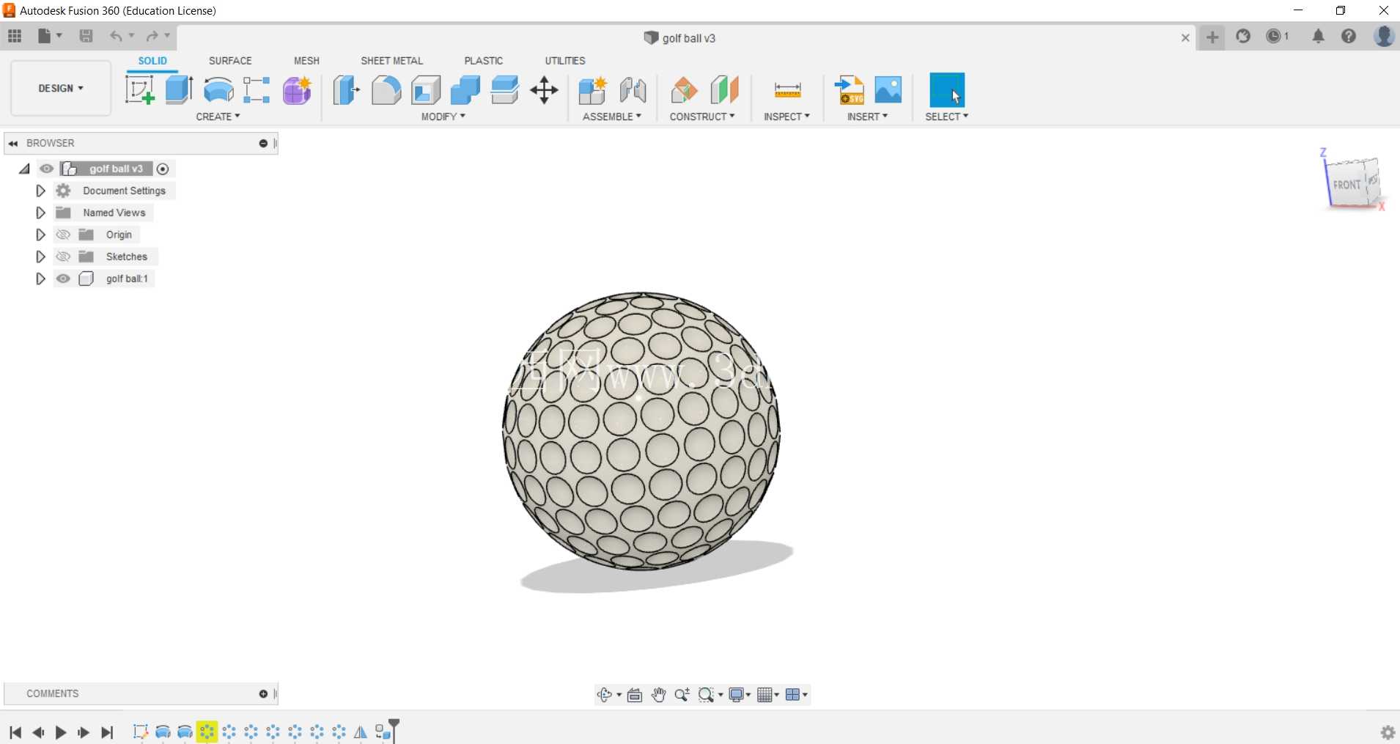
Task: Click the Zoom magnifier tool
Action: (682, 695)
